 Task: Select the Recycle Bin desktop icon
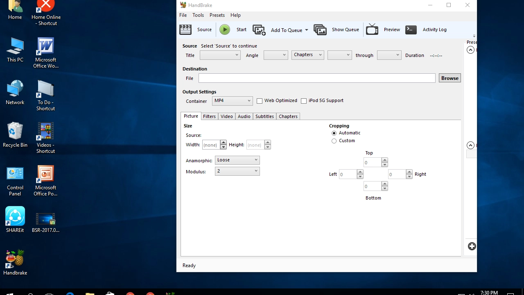click(x=15, y=135)
